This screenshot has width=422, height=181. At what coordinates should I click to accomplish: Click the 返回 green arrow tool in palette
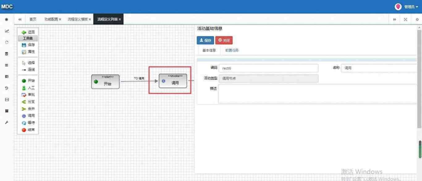pyautogui.click(x=28, y=32)
